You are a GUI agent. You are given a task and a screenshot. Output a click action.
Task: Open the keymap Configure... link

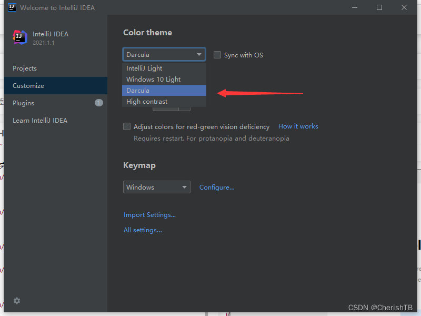(x=217, y=187)
